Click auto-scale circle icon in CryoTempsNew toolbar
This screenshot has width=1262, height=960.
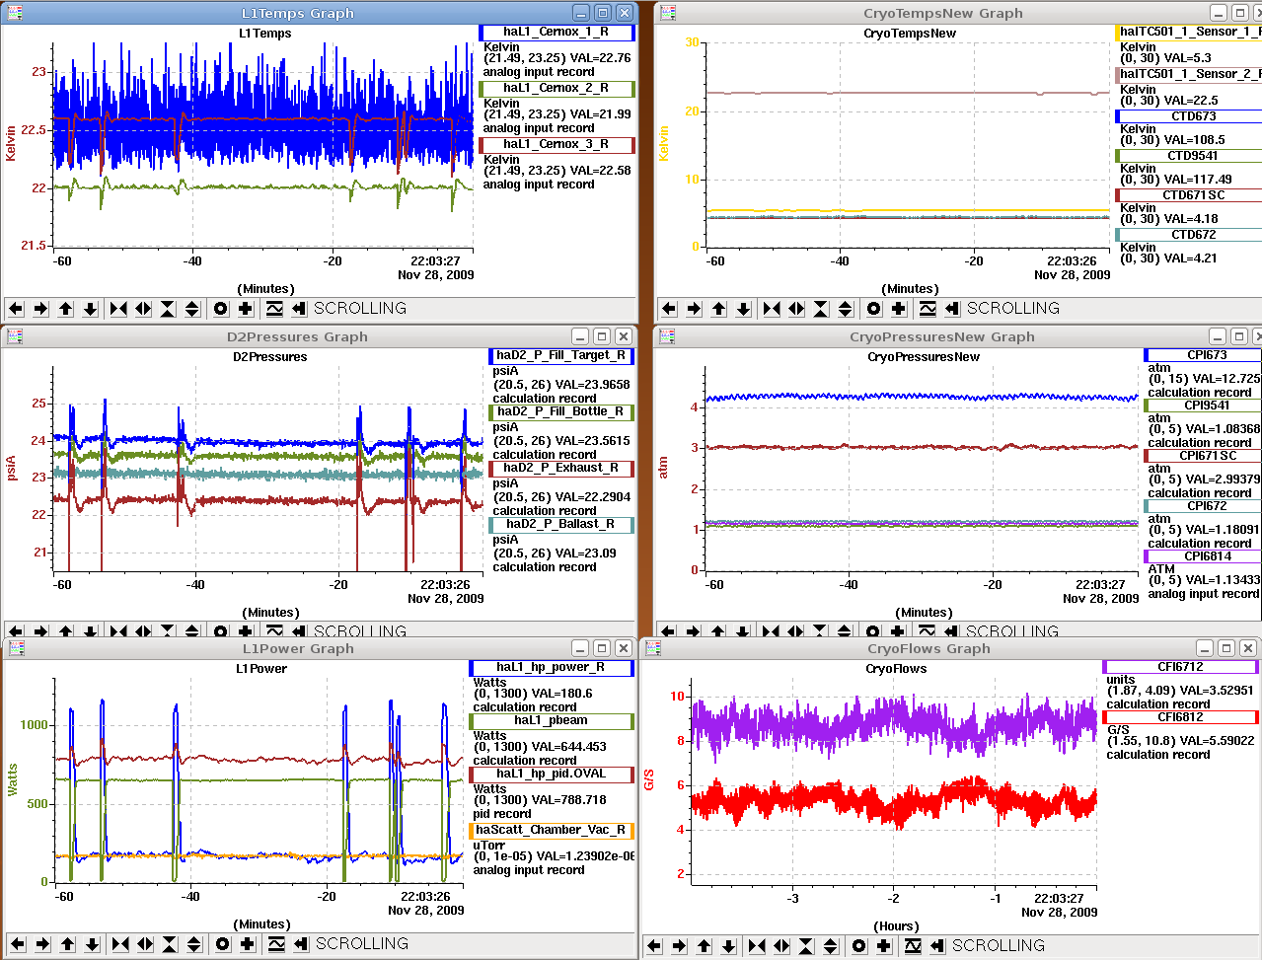click(874, 309)
